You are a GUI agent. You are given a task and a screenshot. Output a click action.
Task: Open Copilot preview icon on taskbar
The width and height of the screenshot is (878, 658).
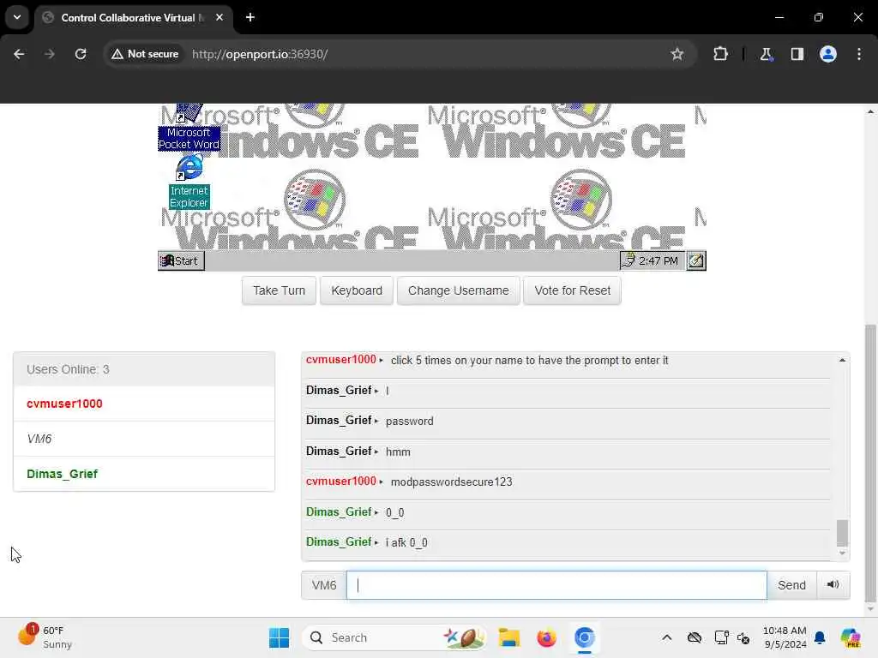850,637
